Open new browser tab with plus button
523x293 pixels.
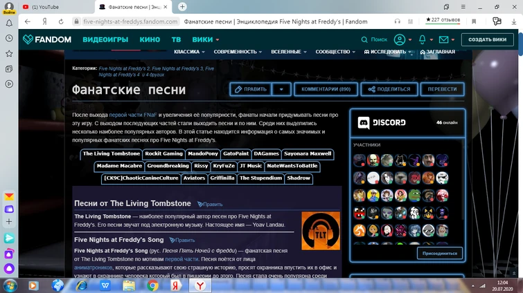182,7
